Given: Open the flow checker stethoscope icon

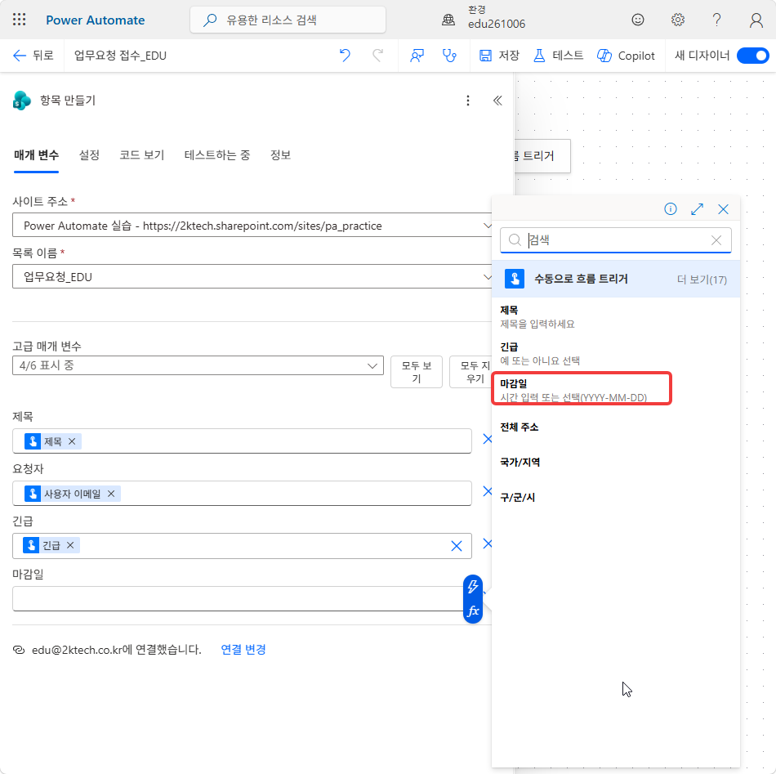Looking at the screenshot, I should pos(449,56).
